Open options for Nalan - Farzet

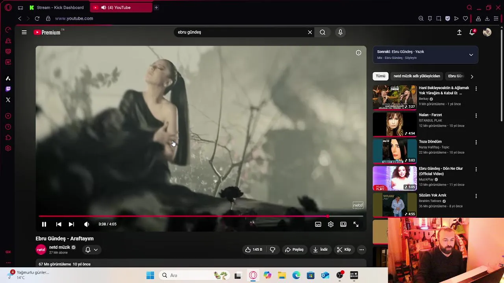[476, 116]
